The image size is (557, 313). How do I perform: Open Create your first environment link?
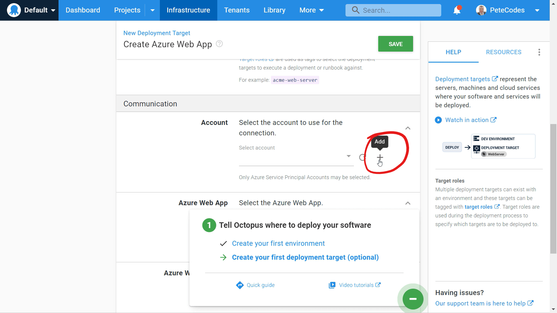pyautogui.click(x=278, y=243)
